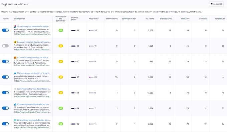Click the salesforce.com URL
Viewport: 227px width, 132px height.
[x=32, y=81]
